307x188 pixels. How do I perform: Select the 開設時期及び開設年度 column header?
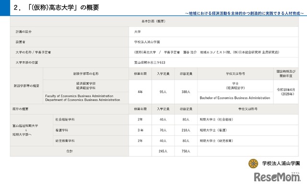coord(286,74)
